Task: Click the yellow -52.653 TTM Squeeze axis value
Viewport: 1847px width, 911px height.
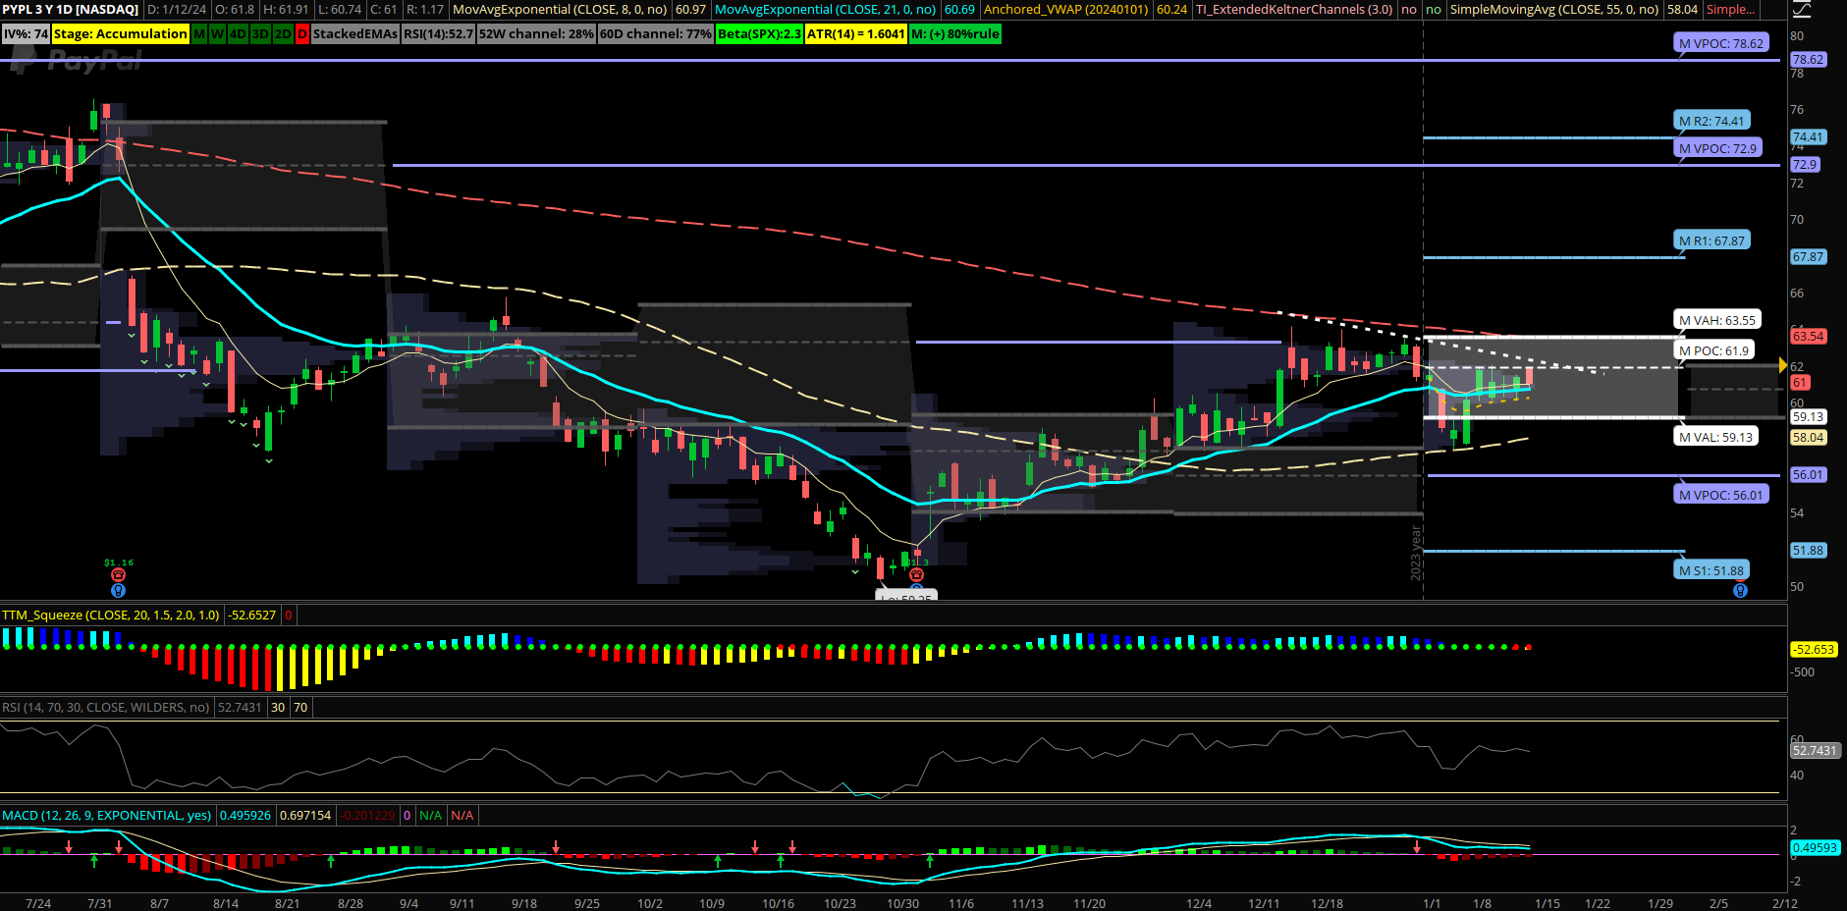Action: [1814, 650]
